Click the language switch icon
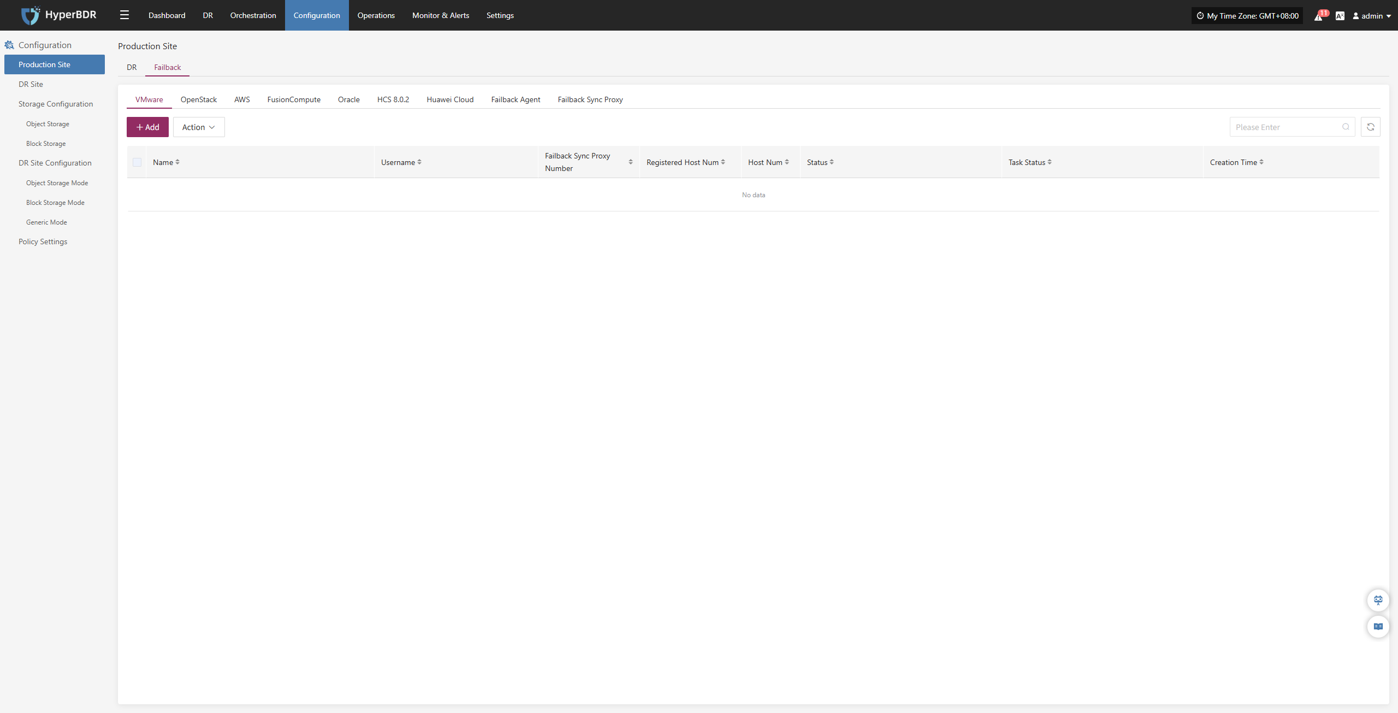 point(1340,16)
